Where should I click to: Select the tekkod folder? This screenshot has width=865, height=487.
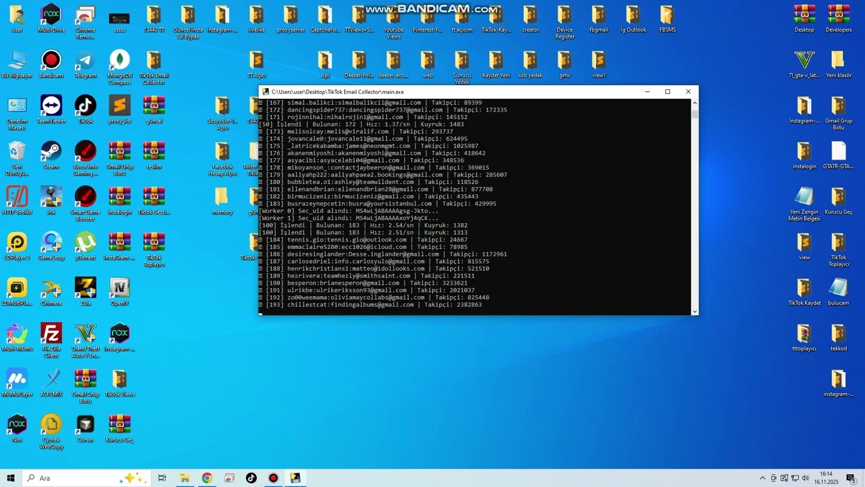pos(839,338)
